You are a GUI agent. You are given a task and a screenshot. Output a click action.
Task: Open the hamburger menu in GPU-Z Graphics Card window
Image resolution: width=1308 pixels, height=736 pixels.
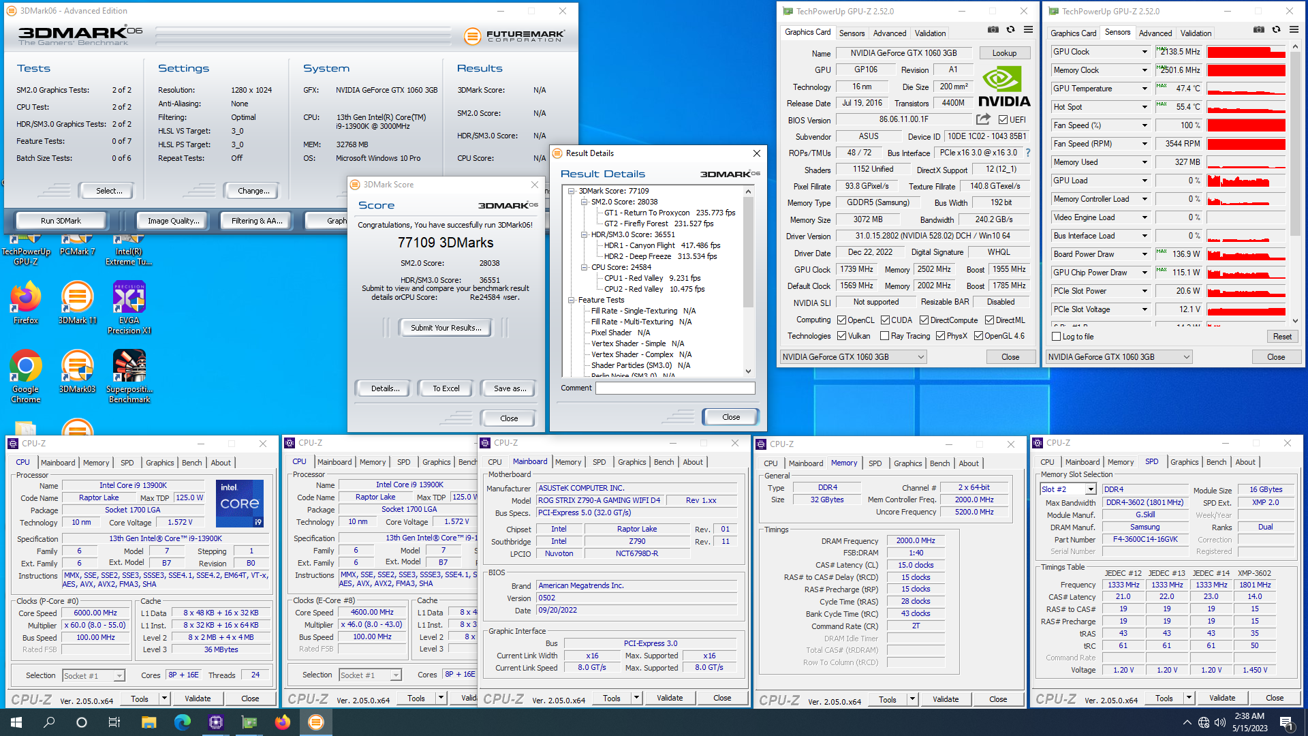coord(1028,30)
